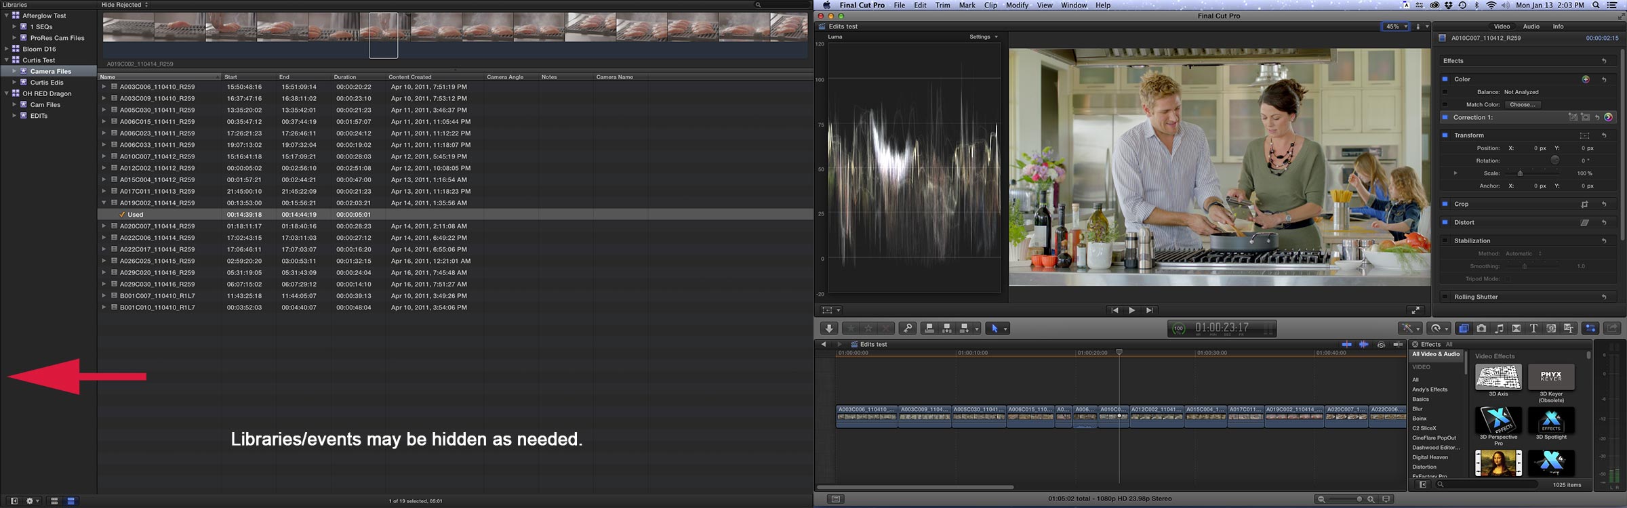Click the Insert clip edit button
Viewport: 1627px width, 508px height.
pos(947,329)
